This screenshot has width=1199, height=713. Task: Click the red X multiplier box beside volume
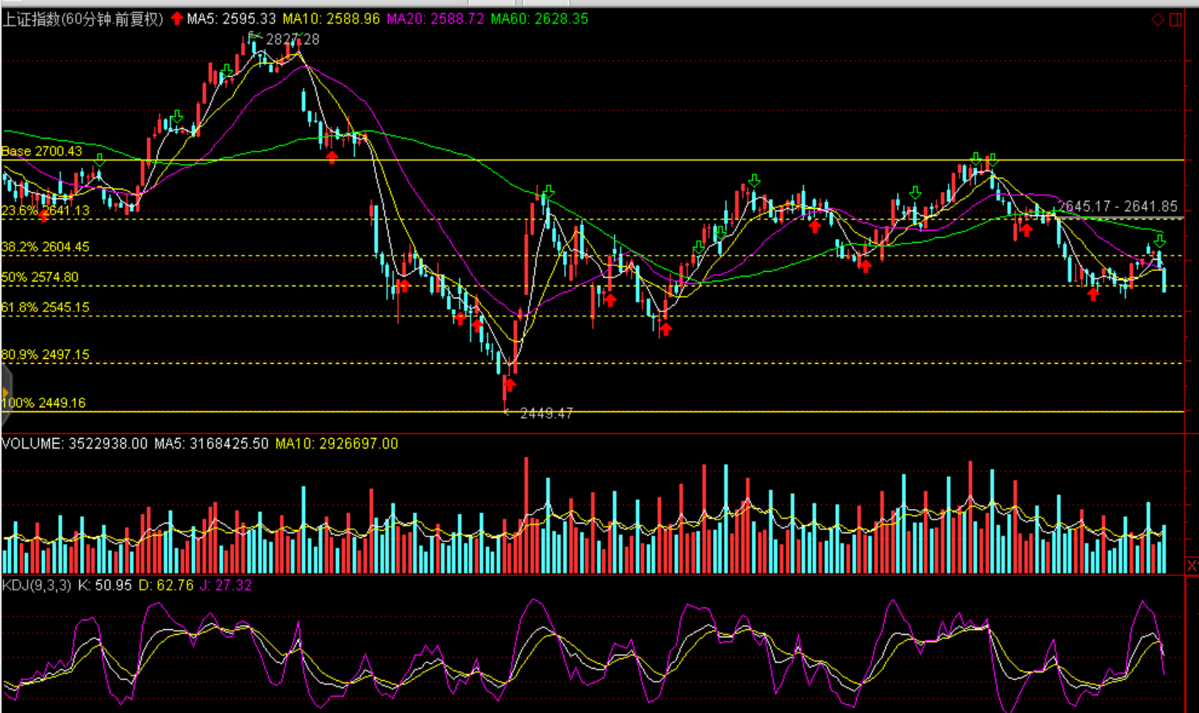pos(1192,565)
